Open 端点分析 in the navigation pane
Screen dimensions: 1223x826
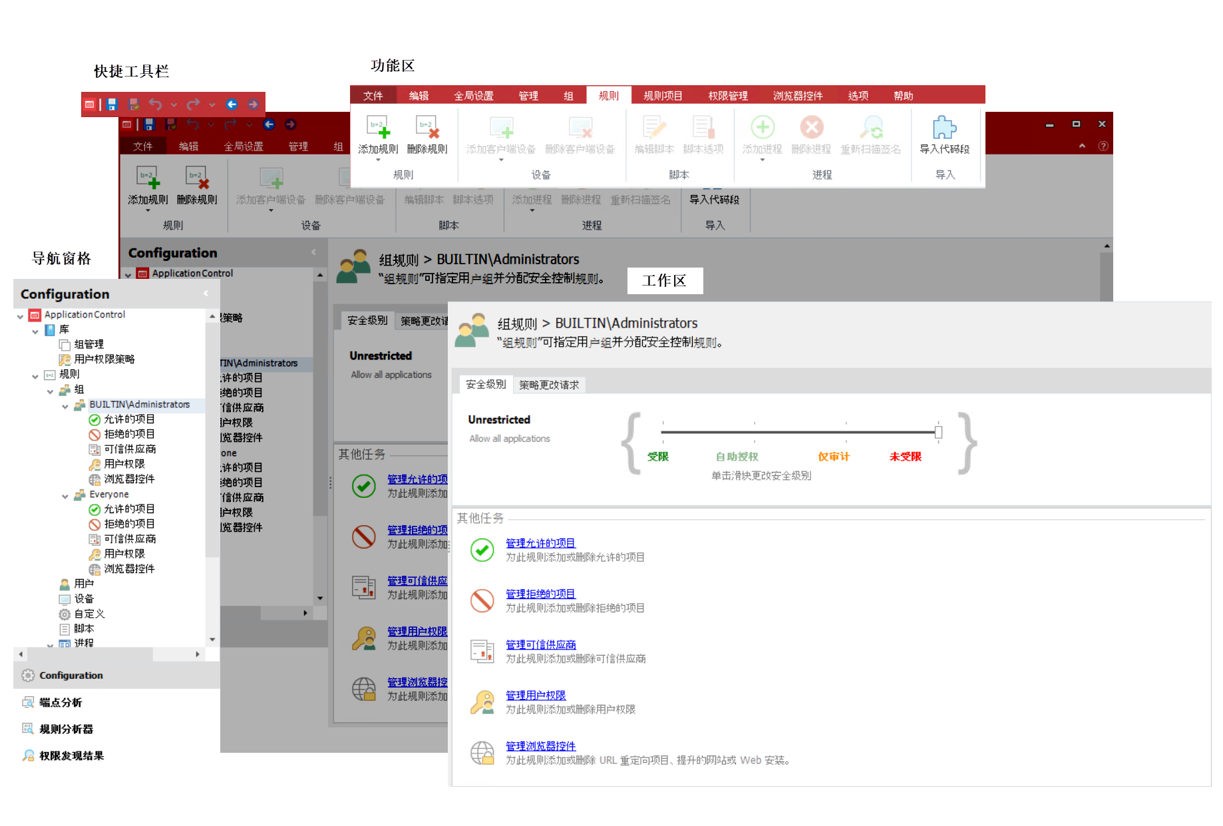coord(61,702)
